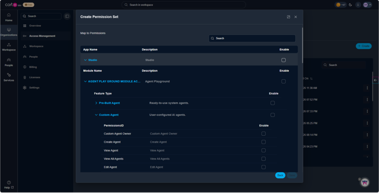Click the Services icon in left rail
379x193 pixels.
(9, 77)
